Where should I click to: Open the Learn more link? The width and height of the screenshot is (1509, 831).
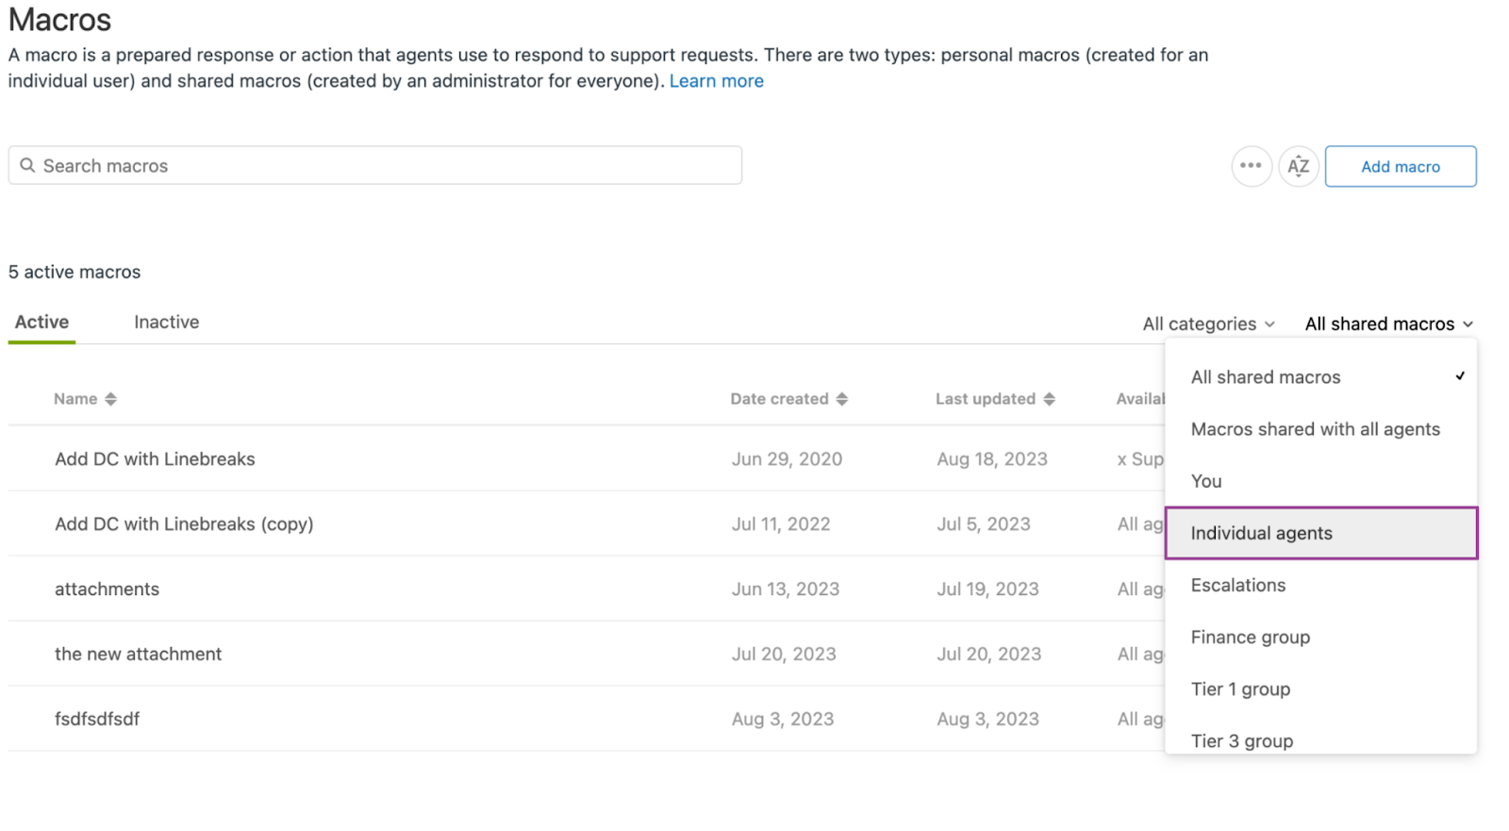coord(716,81)
